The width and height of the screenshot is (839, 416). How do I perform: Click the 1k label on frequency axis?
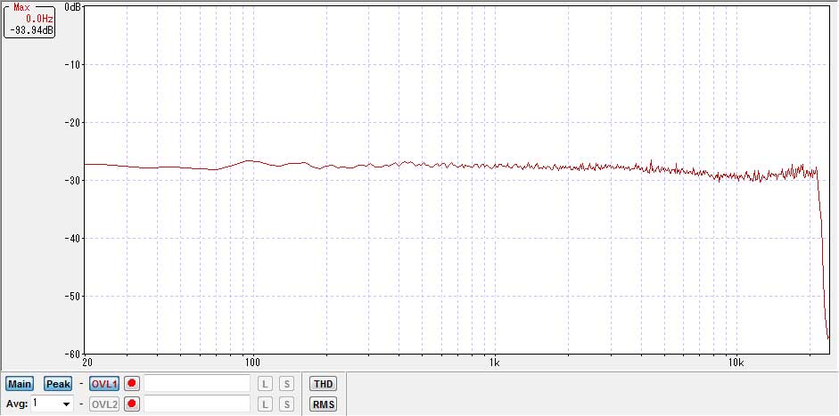coord(494,363)
